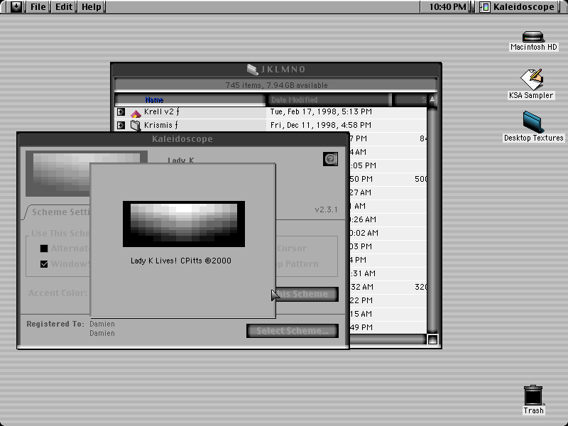Viewport: 568px width, 426px height.
Task: Uncheck the Window checkbox in Scheme Settings
Action: click(x=44, y=264)
